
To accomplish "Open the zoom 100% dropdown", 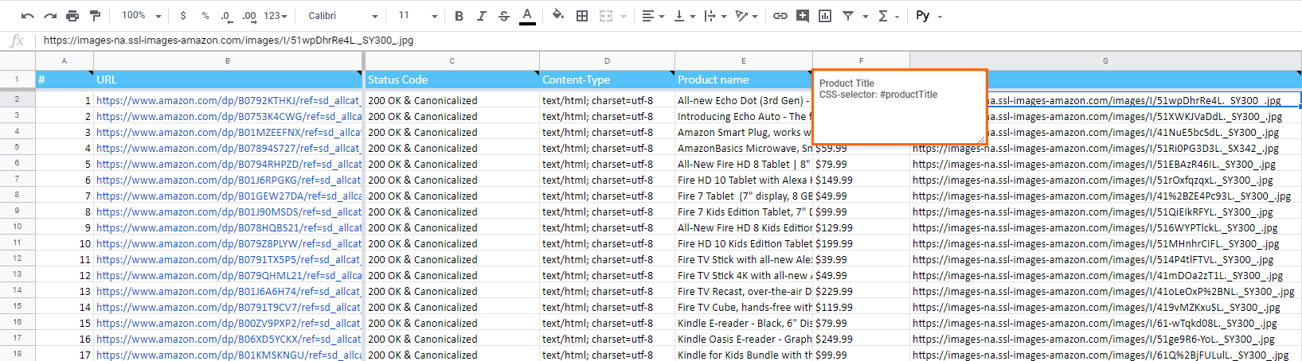I will coord(141,16).
